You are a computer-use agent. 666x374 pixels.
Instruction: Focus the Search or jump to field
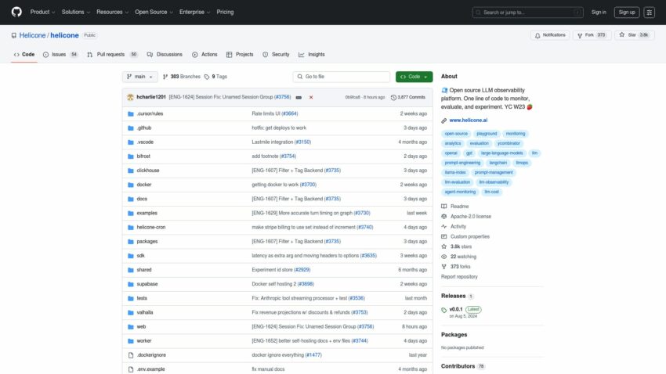coord(527,13)
